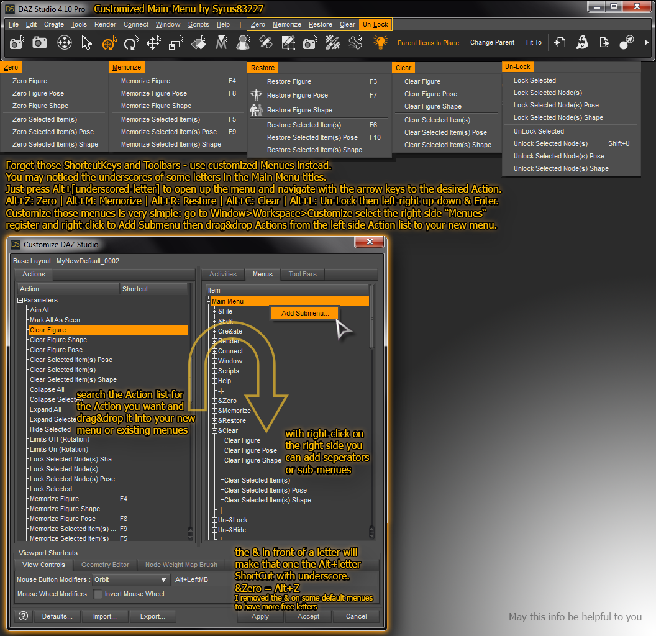This screenshot has width=656, height=636.
Task: Click the Restore Figure Pose figure icon
Action: point(256,95)
